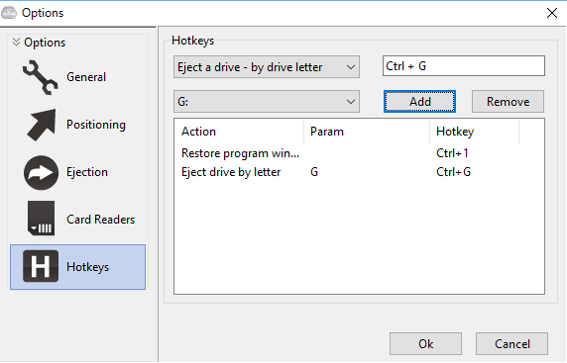
Task: Select the Eject drive by letter row
Action: point(359,172)
